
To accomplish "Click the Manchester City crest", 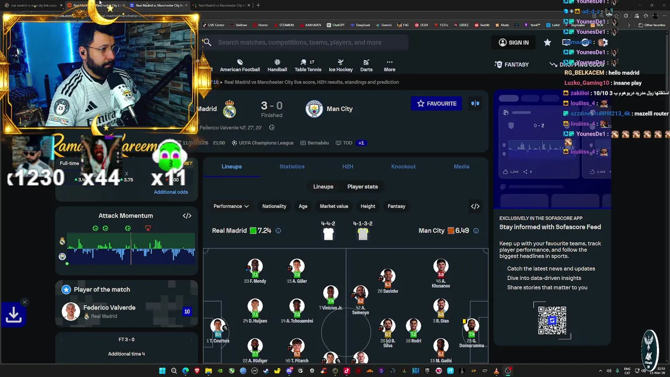I will [x=315, y=109].
